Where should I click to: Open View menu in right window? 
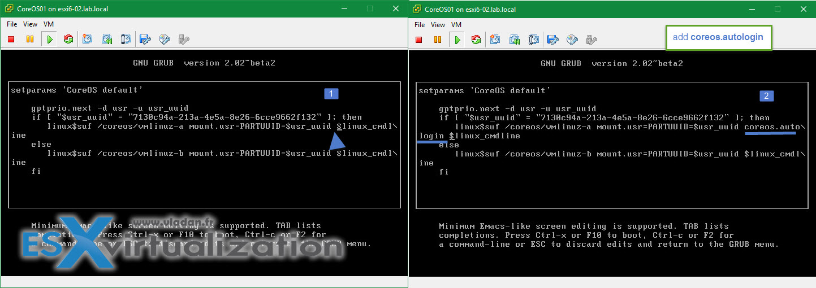438,24
